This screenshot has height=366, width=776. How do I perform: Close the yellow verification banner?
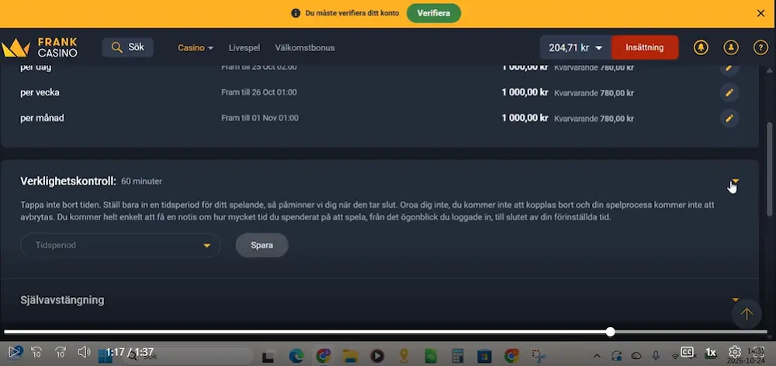[x=760, y=13]
